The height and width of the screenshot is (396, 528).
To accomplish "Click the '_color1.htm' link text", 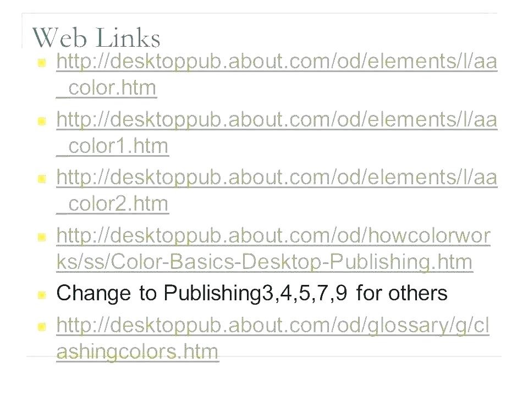I will 112,147.
